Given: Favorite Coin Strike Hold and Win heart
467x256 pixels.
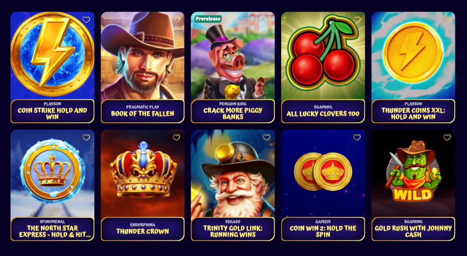Looking at the screenshot, I should click(x=86, y=19).
